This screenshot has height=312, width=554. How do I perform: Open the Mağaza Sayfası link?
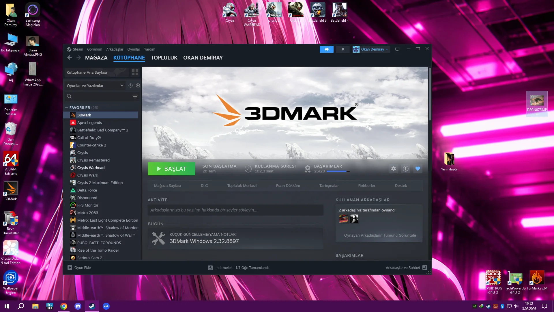(167, 185)
